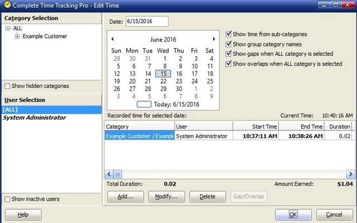
Task: Maximize the Edit Time window
Action: click(x=336, y=5)
